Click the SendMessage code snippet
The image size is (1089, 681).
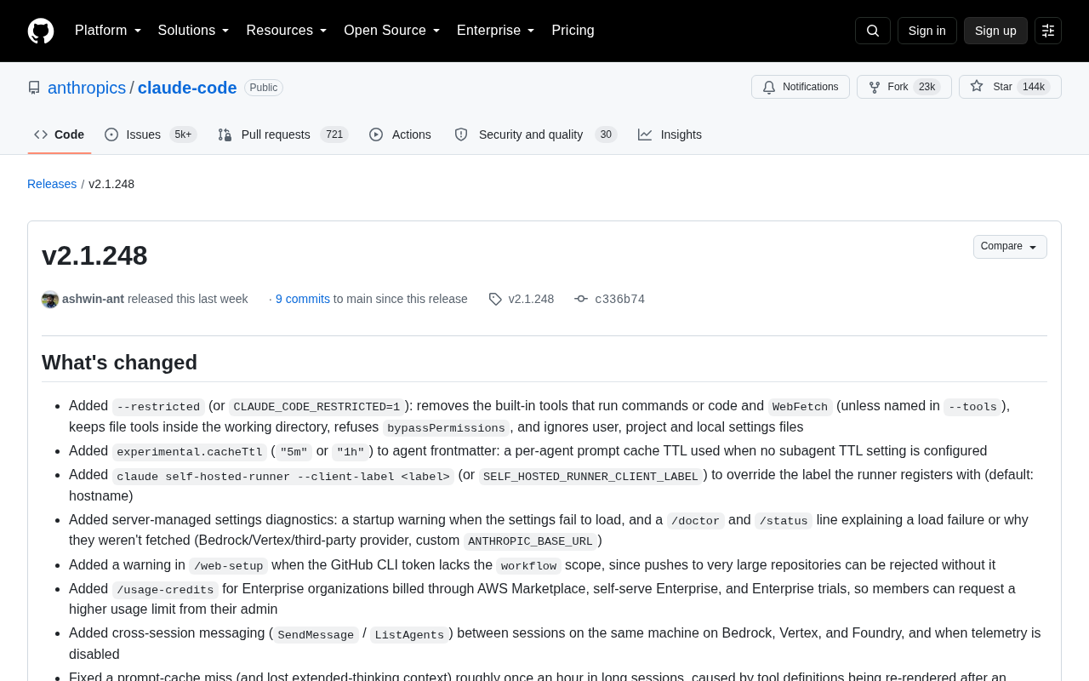click(x=316, y=635)
